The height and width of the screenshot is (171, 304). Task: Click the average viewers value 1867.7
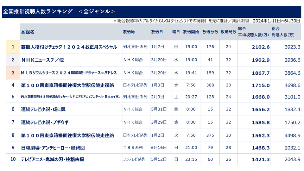click(x=261, y=73)
